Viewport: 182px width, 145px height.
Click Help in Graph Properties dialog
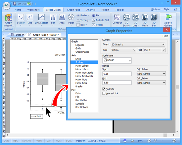pyautogui.click(x=165, y=36)
